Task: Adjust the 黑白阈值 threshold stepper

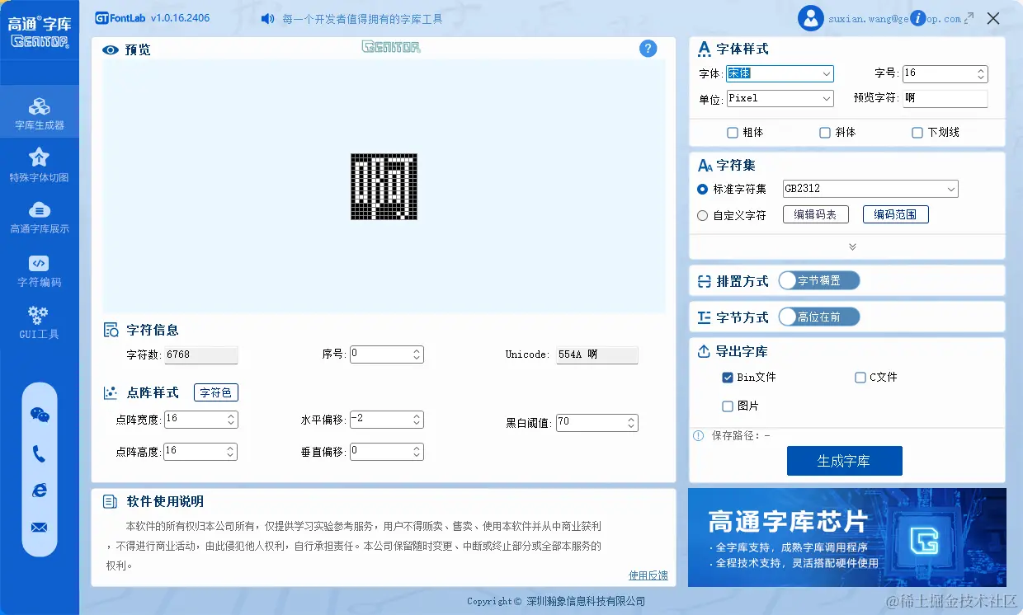Action: [631, 423]
